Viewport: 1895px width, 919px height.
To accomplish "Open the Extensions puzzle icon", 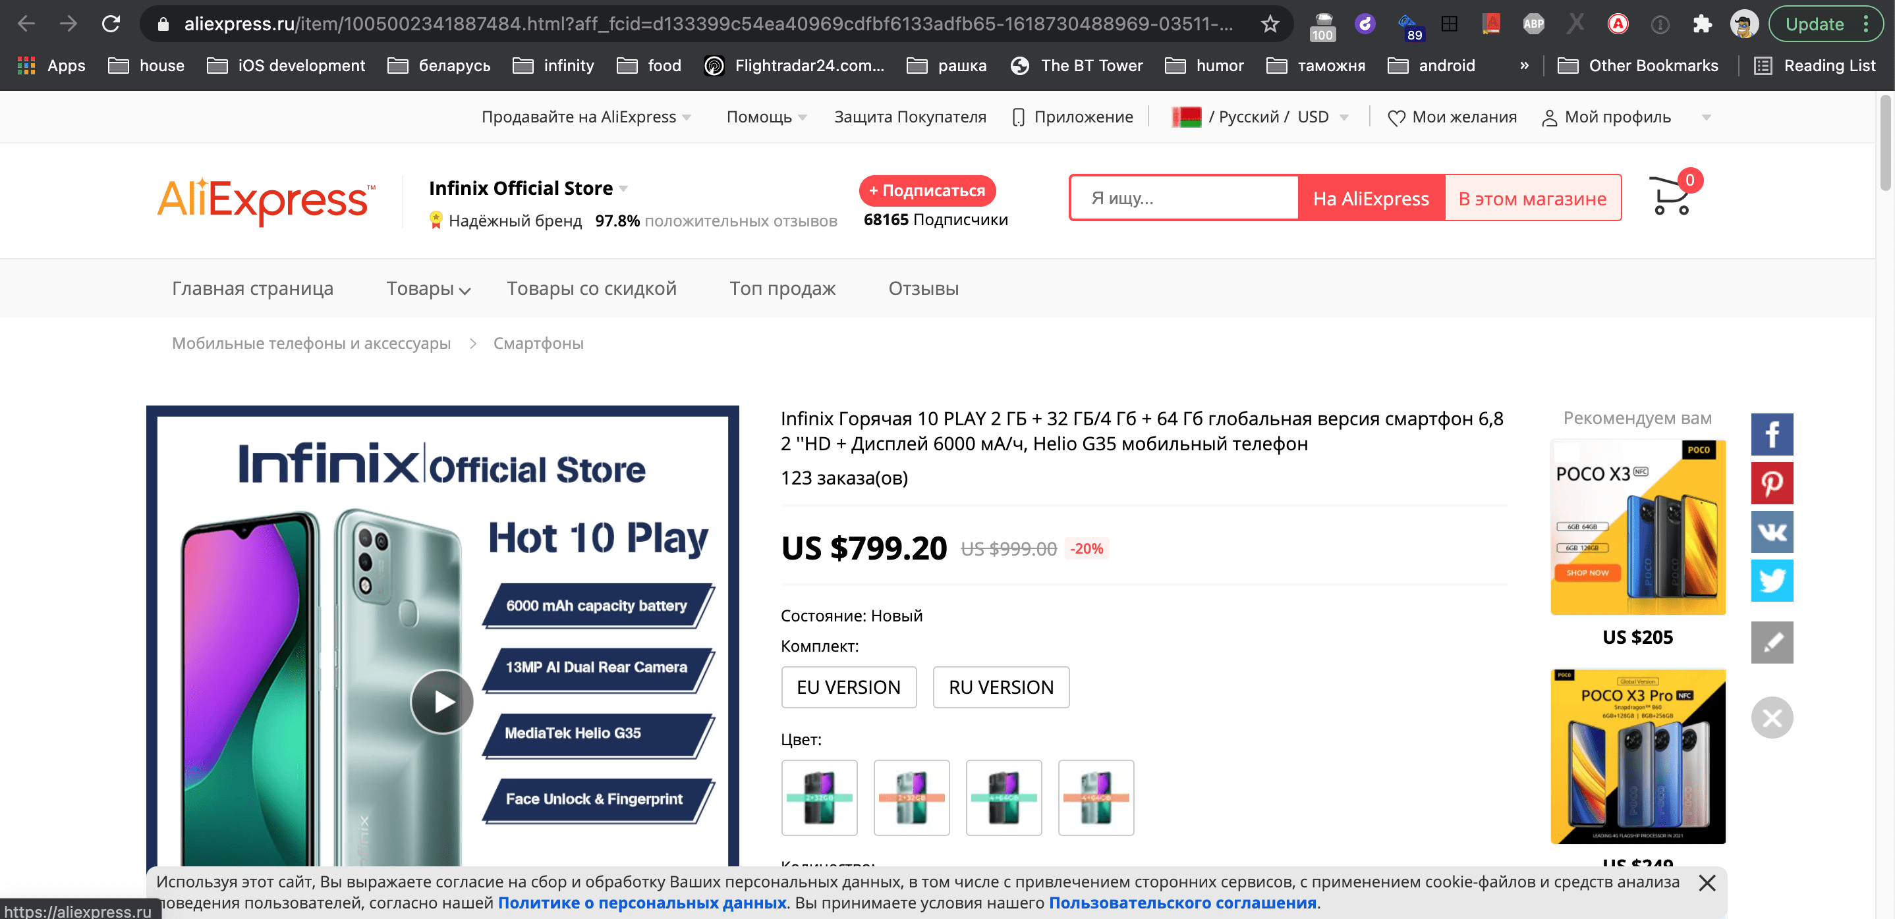I will click(x=1701, y=24).
